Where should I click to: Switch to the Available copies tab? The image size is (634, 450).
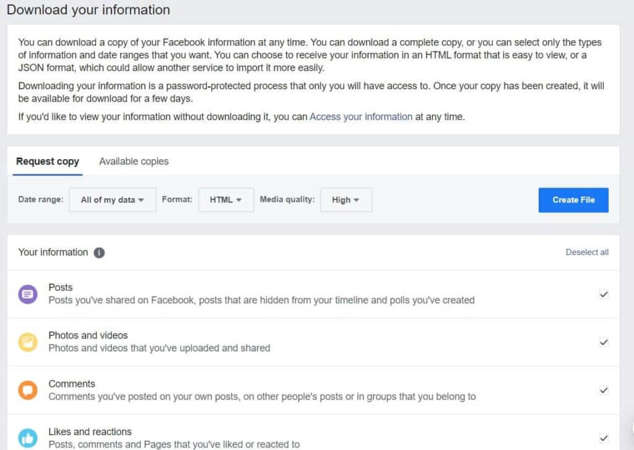pos(134,162)
